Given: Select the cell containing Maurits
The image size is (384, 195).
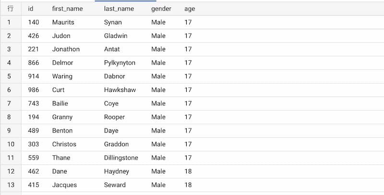Looking at the screenshot, I should (x=63, y=22).
